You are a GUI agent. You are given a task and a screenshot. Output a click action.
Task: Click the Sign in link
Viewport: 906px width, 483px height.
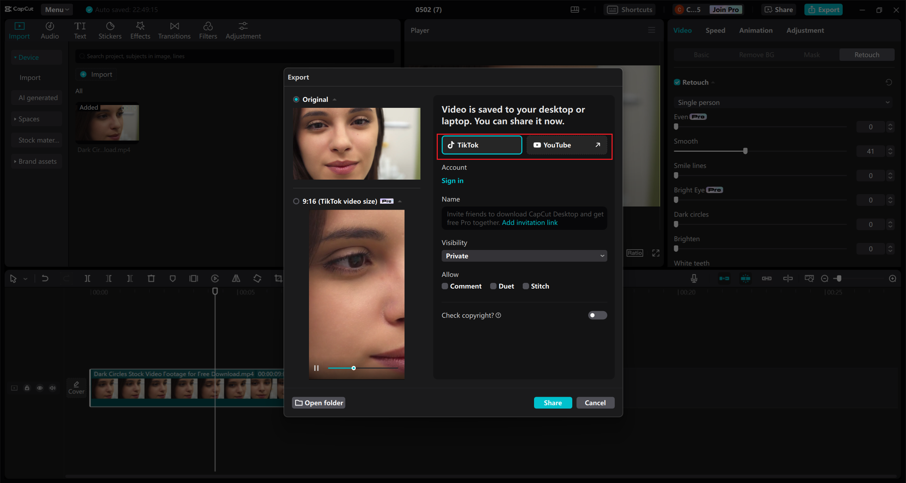pyautogui.click(x=452, y=181)
